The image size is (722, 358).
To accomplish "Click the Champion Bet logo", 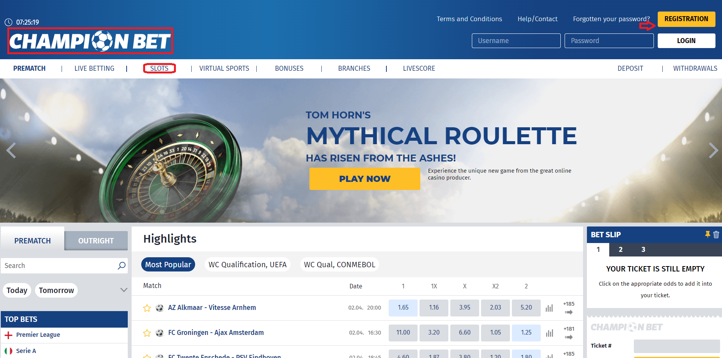I will pos(90,41).
